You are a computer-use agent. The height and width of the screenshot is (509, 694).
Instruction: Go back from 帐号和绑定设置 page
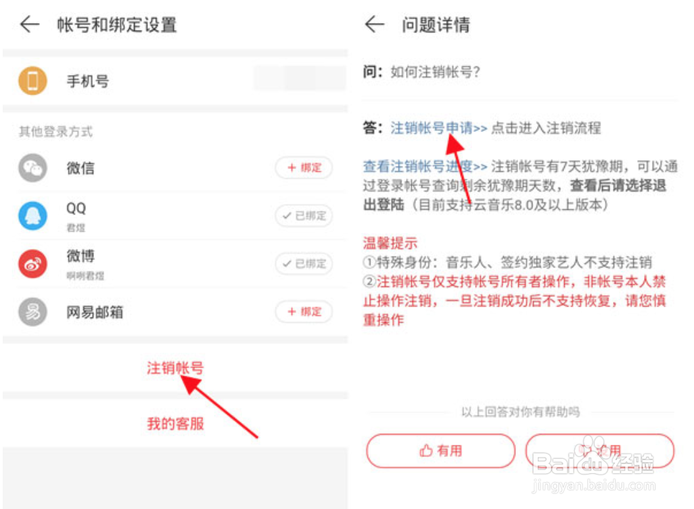click(30, 24)
